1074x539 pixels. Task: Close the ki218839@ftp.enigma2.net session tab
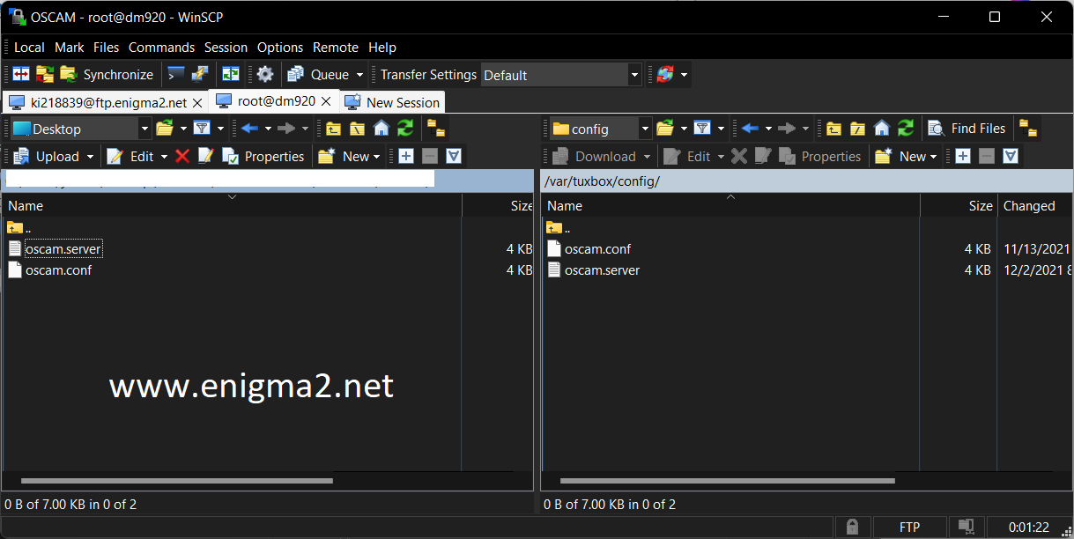[198, 103]
